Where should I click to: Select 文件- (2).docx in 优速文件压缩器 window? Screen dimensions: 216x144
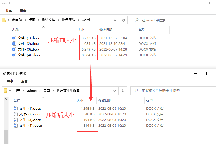(30, 114)
